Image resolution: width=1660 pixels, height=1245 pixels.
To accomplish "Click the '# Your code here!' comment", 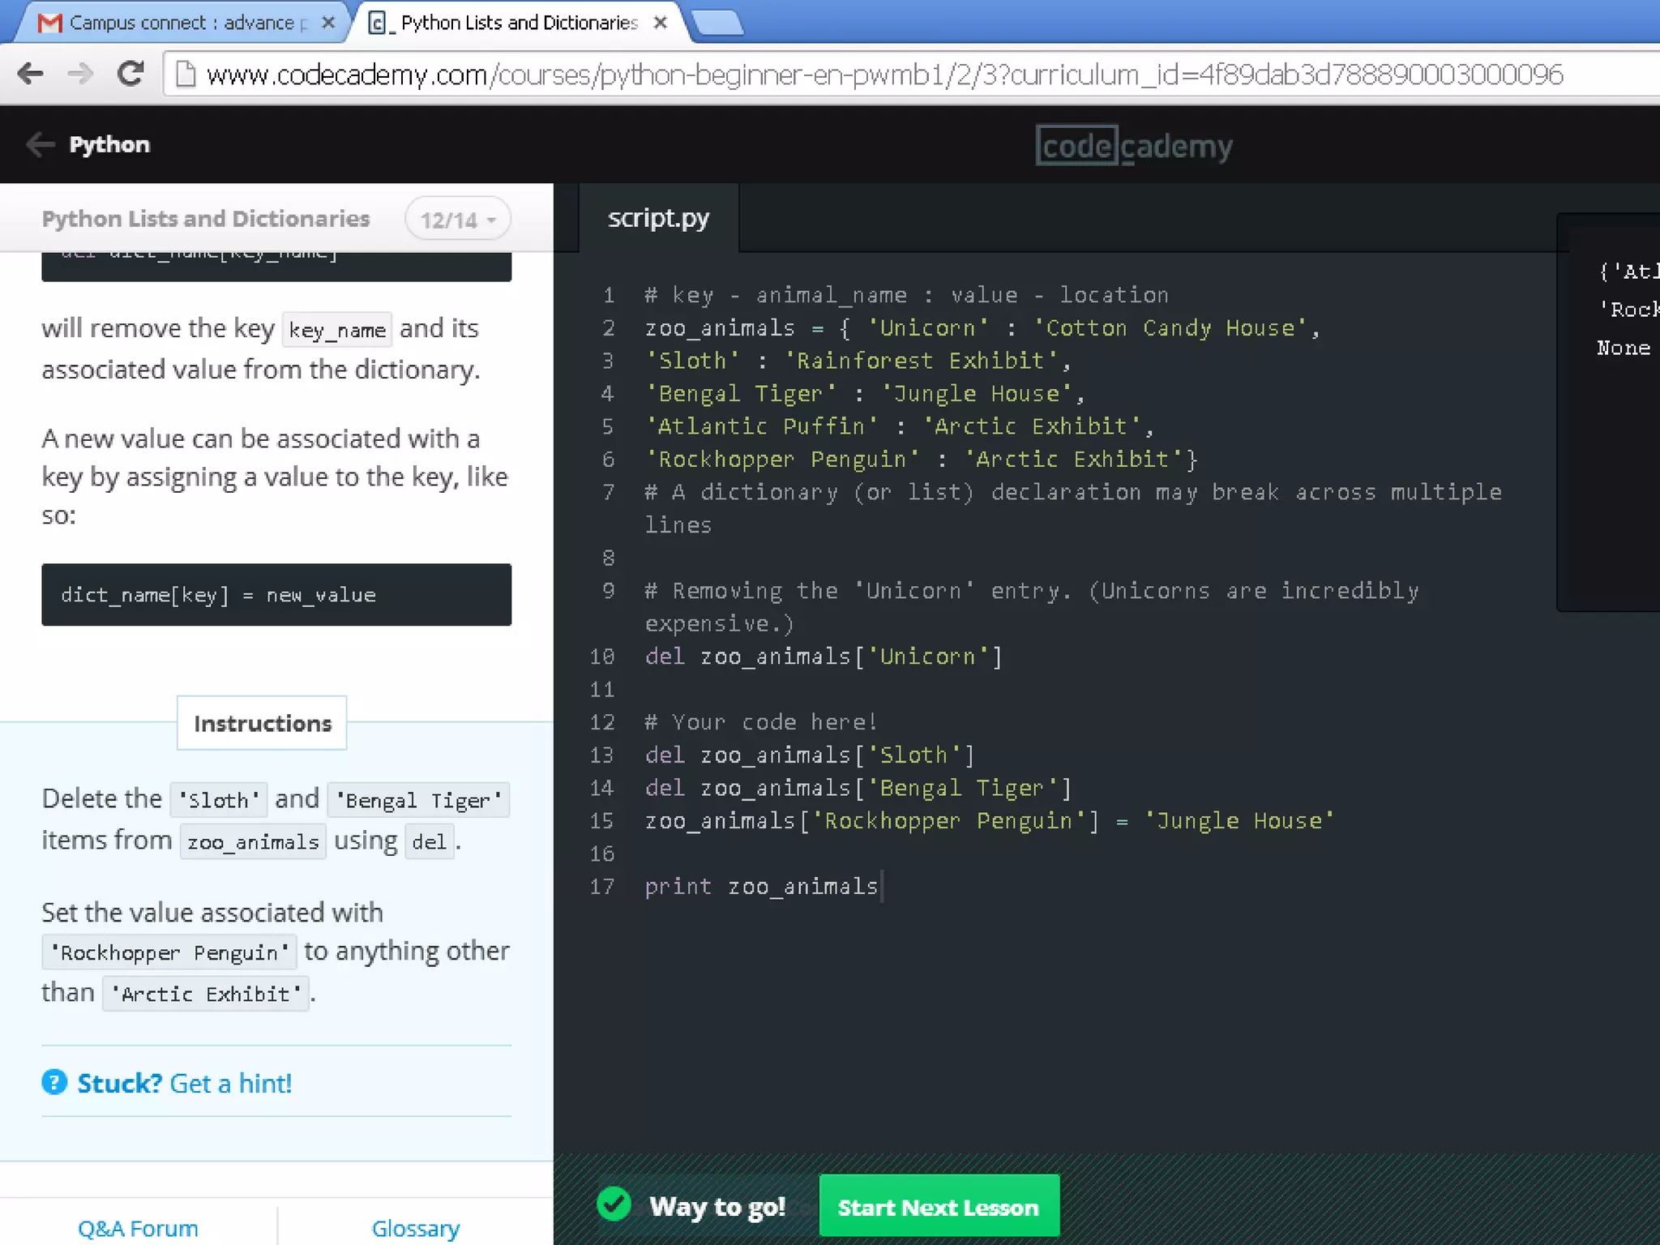I will pyautogui.click(x=760, y=722).
